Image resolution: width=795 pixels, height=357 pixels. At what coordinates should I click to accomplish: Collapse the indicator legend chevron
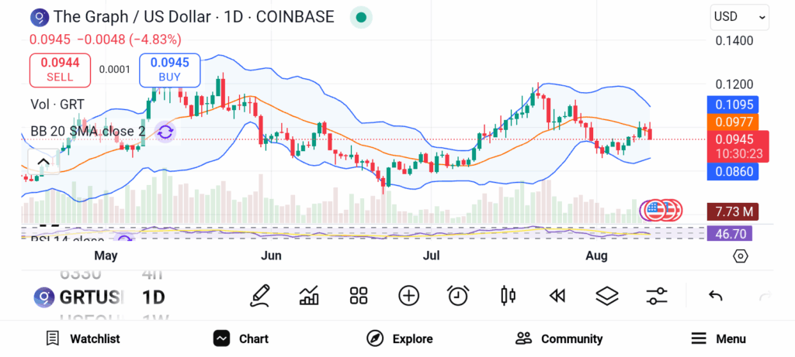(43, 162)
